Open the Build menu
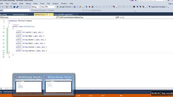 tap(21, 4)
